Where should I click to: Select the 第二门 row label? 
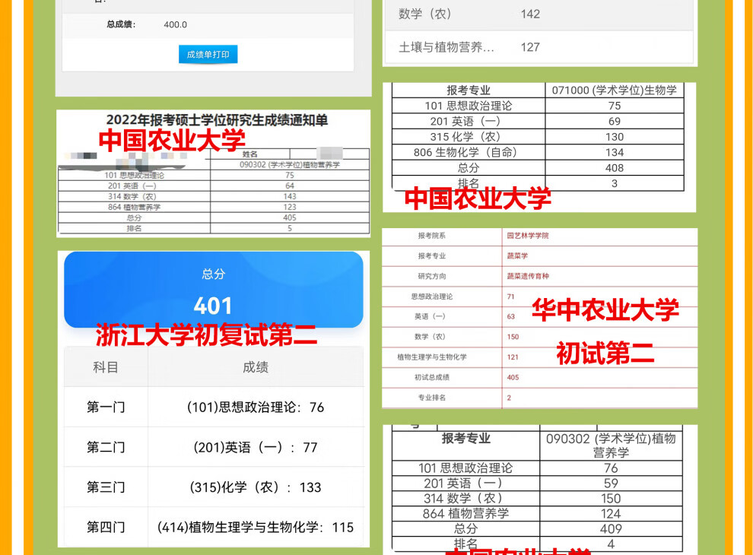[106, 448]
